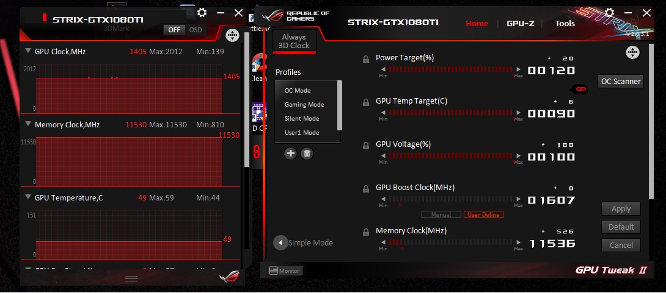Unlock the GPU Boost Clock padlock
The image size is (666, 293).
[x=366, y=189]
